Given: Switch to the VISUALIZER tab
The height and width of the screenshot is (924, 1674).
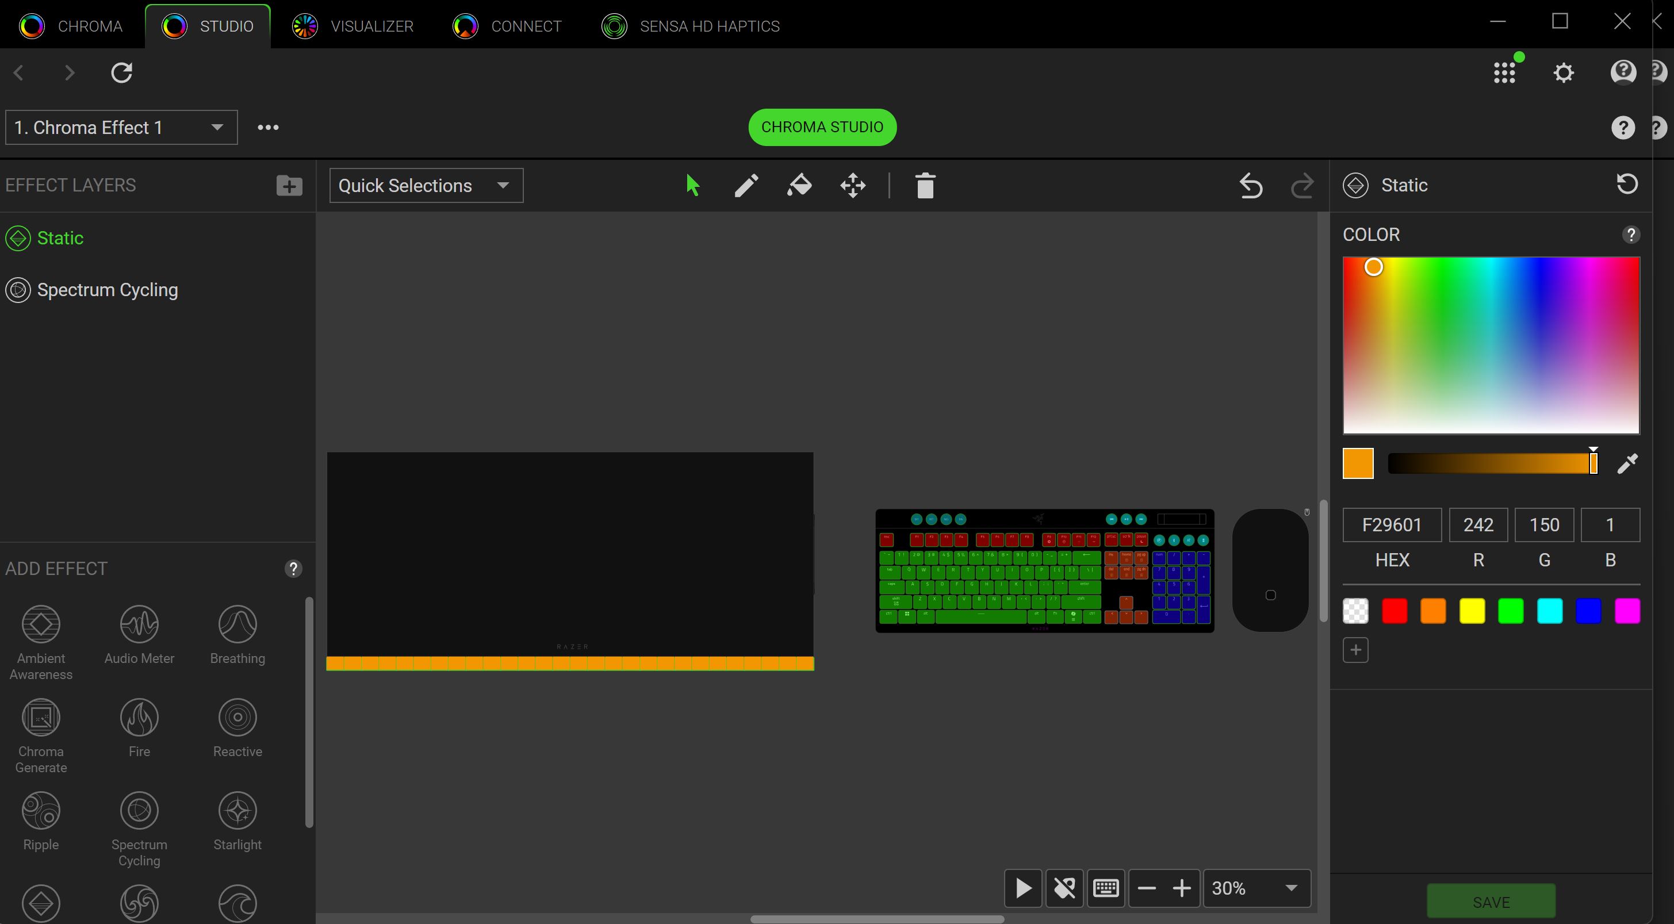Looking at the screenshot, I should pyautogui.click(x=353, y=26).
